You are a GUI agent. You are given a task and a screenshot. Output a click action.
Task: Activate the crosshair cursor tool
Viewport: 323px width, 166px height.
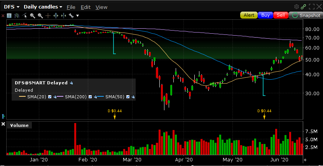tap(48, 15)
